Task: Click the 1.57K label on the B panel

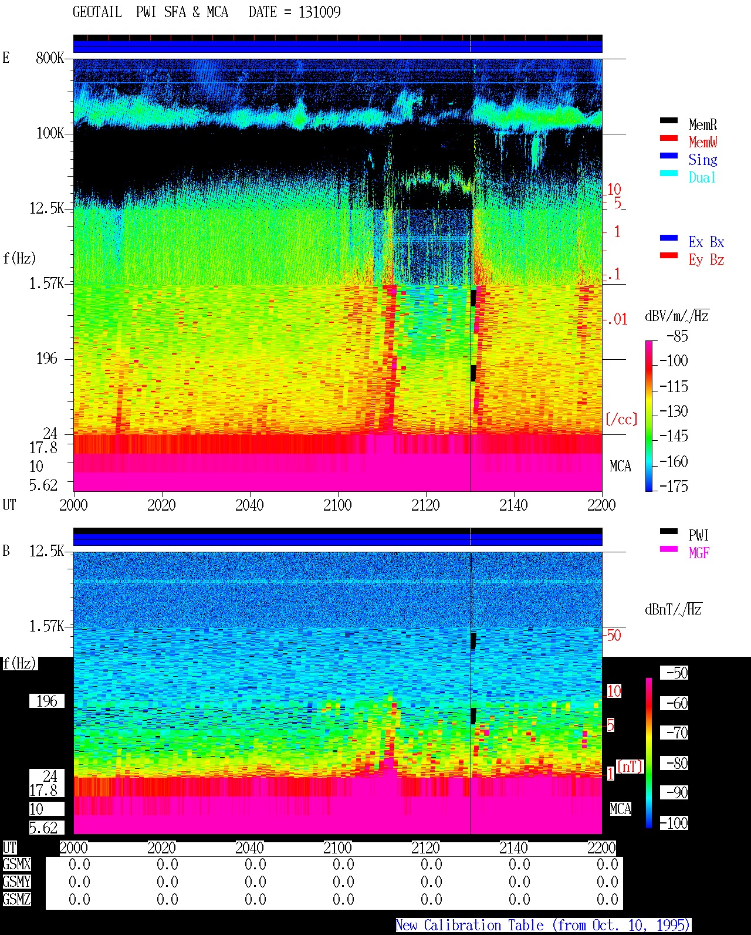Action: click(47, 626)
